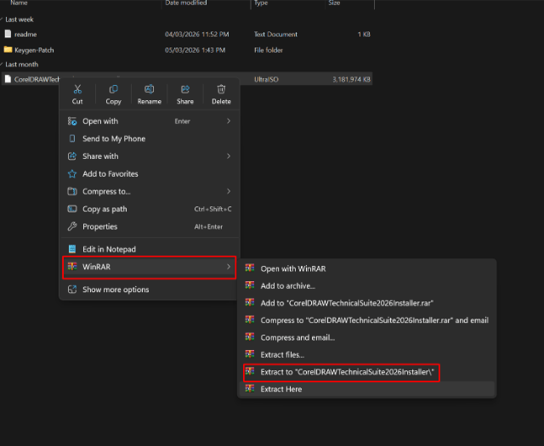Image resolution: width=544 pixels, height=446 pixels.
Task: Click the Keygen-Patch folder icon
Action: (8, 49)
